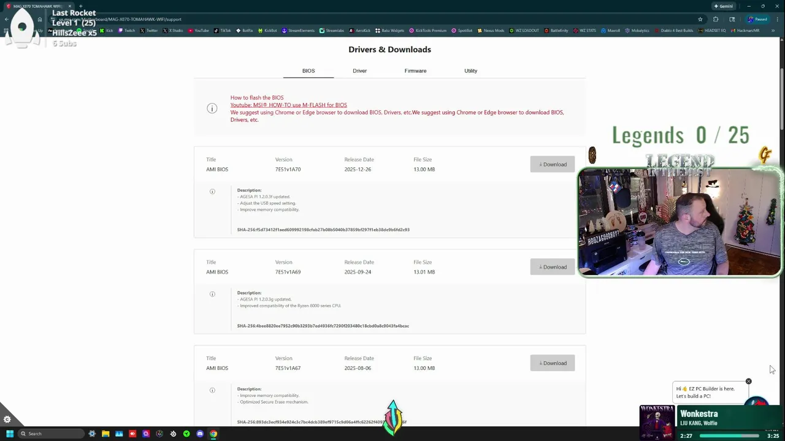Select the 7E51v1A70 SHA-256 hash text
785x441 pixels.
(323, 230)
